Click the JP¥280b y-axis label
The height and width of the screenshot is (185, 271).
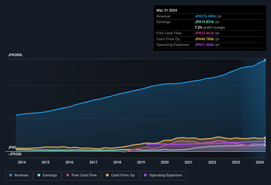(x=15, y=55)
